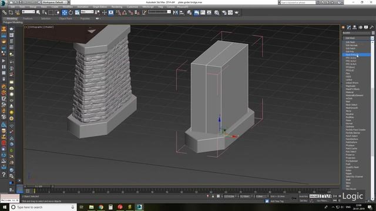This screenshot has width=376, height=211.
Task: Open the Schematic View
Action: click(209, 12)
